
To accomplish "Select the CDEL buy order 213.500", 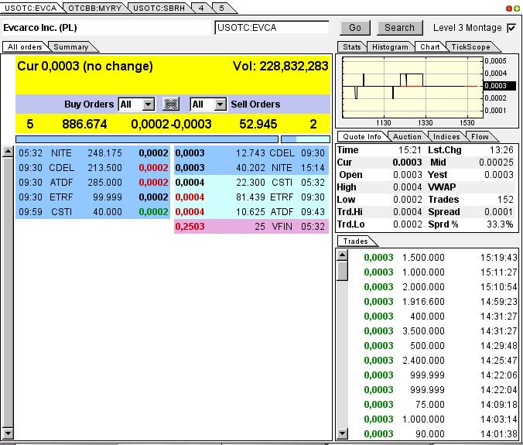I will pyautogui.click(x=93, y=168).
